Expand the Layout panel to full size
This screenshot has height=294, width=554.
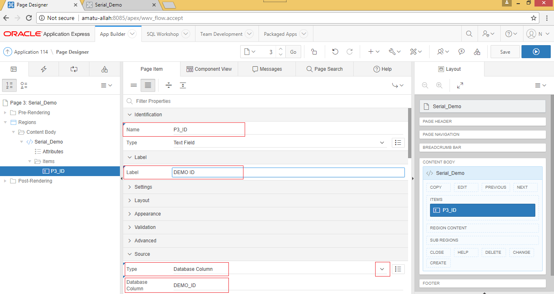pos(460,85)
